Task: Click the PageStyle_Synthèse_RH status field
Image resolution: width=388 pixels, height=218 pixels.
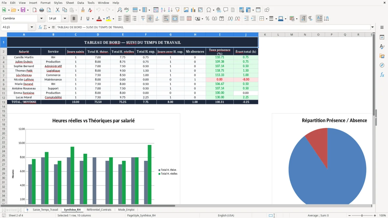Action: pos(141,215)
